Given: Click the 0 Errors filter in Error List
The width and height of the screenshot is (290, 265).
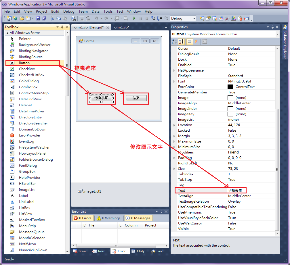Looking at the screenshot, I should (83, 218).
